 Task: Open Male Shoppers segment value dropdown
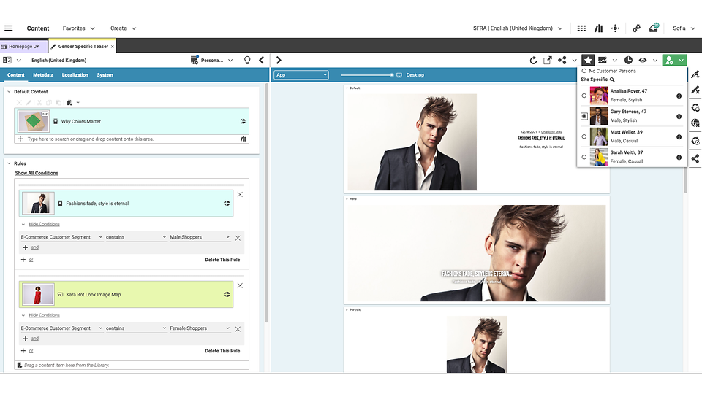(x=200, y=237)
